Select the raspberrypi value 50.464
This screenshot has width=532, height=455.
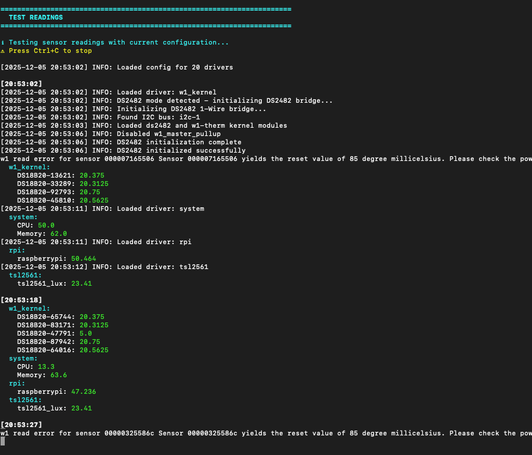tap(83, 259)
